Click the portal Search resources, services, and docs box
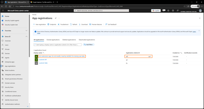 101,11
